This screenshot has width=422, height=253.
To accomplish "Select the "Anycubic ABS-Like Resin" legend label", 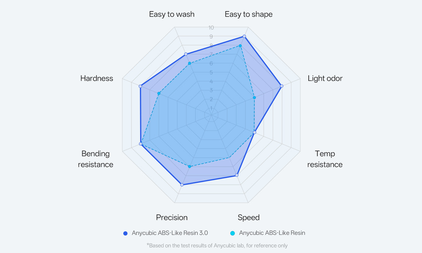I will [x=272, y=233].
